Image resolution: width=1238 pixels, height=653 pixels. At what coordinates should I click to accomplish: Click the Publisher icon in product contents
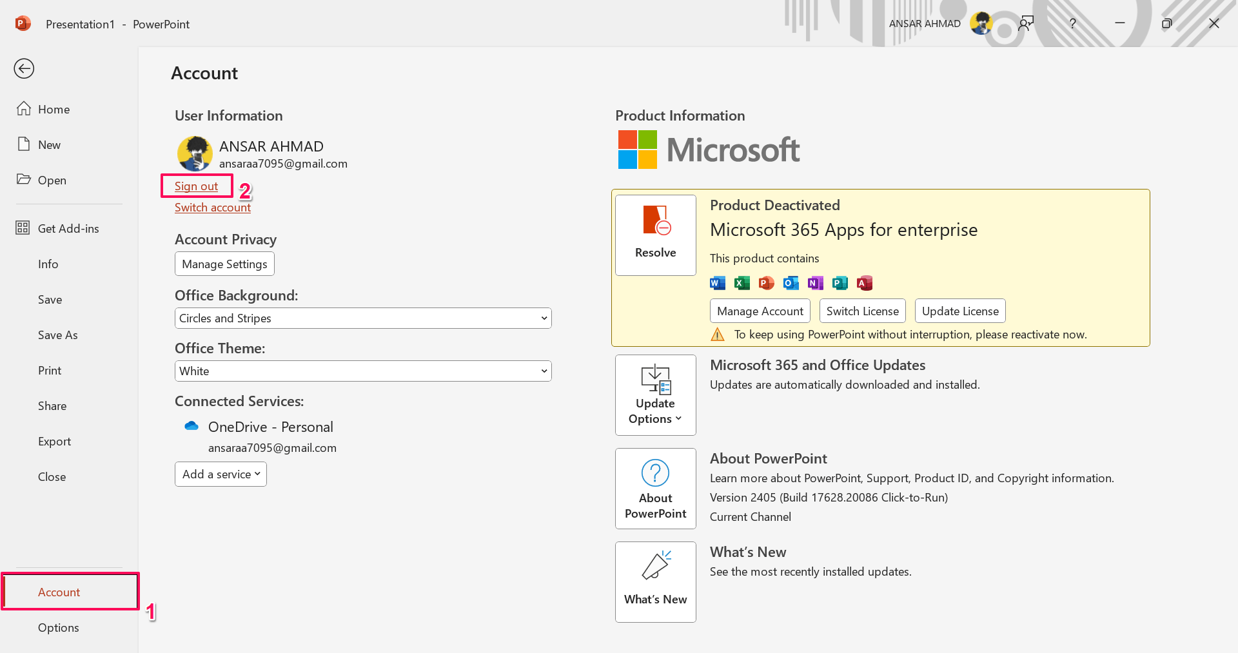(840, 283)
